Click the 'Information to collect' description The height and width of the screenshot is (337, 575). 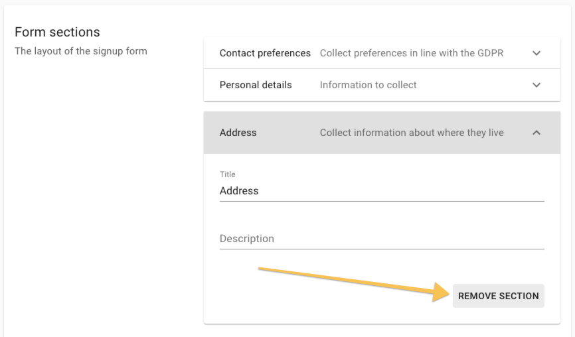(369, 85)
